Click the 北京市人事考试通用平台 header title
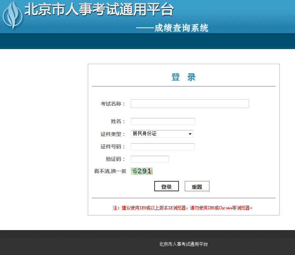 (99, 10)
